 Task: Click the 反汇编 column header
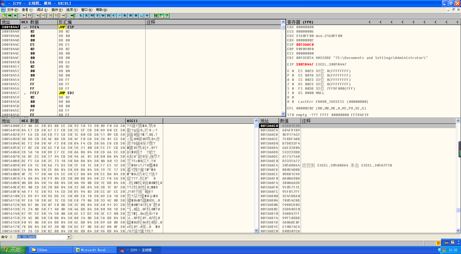(x=101, y=22)
